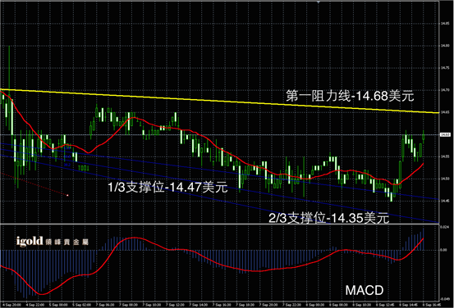
Task: Click the 14.85 price axis label
Action: [x=445, y=24]
